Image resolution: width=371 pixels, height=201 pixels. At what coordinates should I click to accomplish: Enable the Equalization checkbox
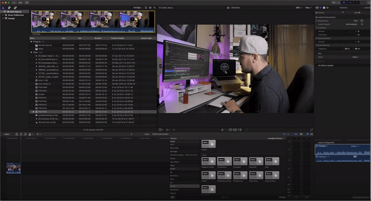(316, 21)
